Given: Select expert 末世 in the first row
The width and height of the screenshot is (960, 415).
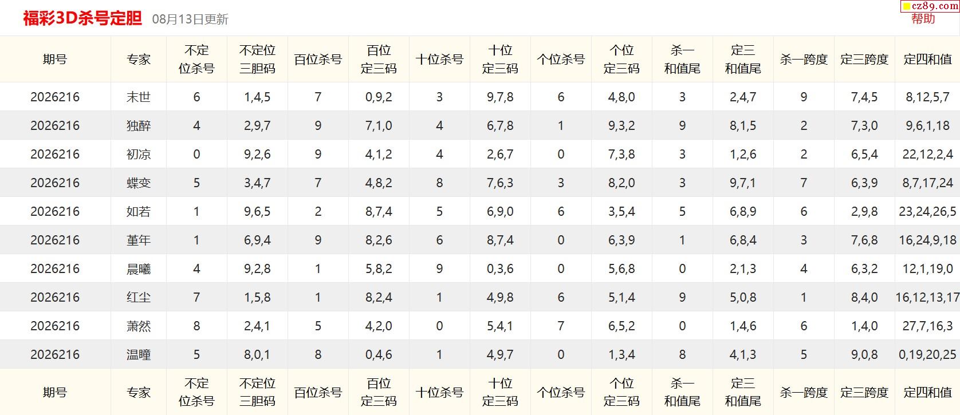Looking at the screenshot, I should click(139, 97).
